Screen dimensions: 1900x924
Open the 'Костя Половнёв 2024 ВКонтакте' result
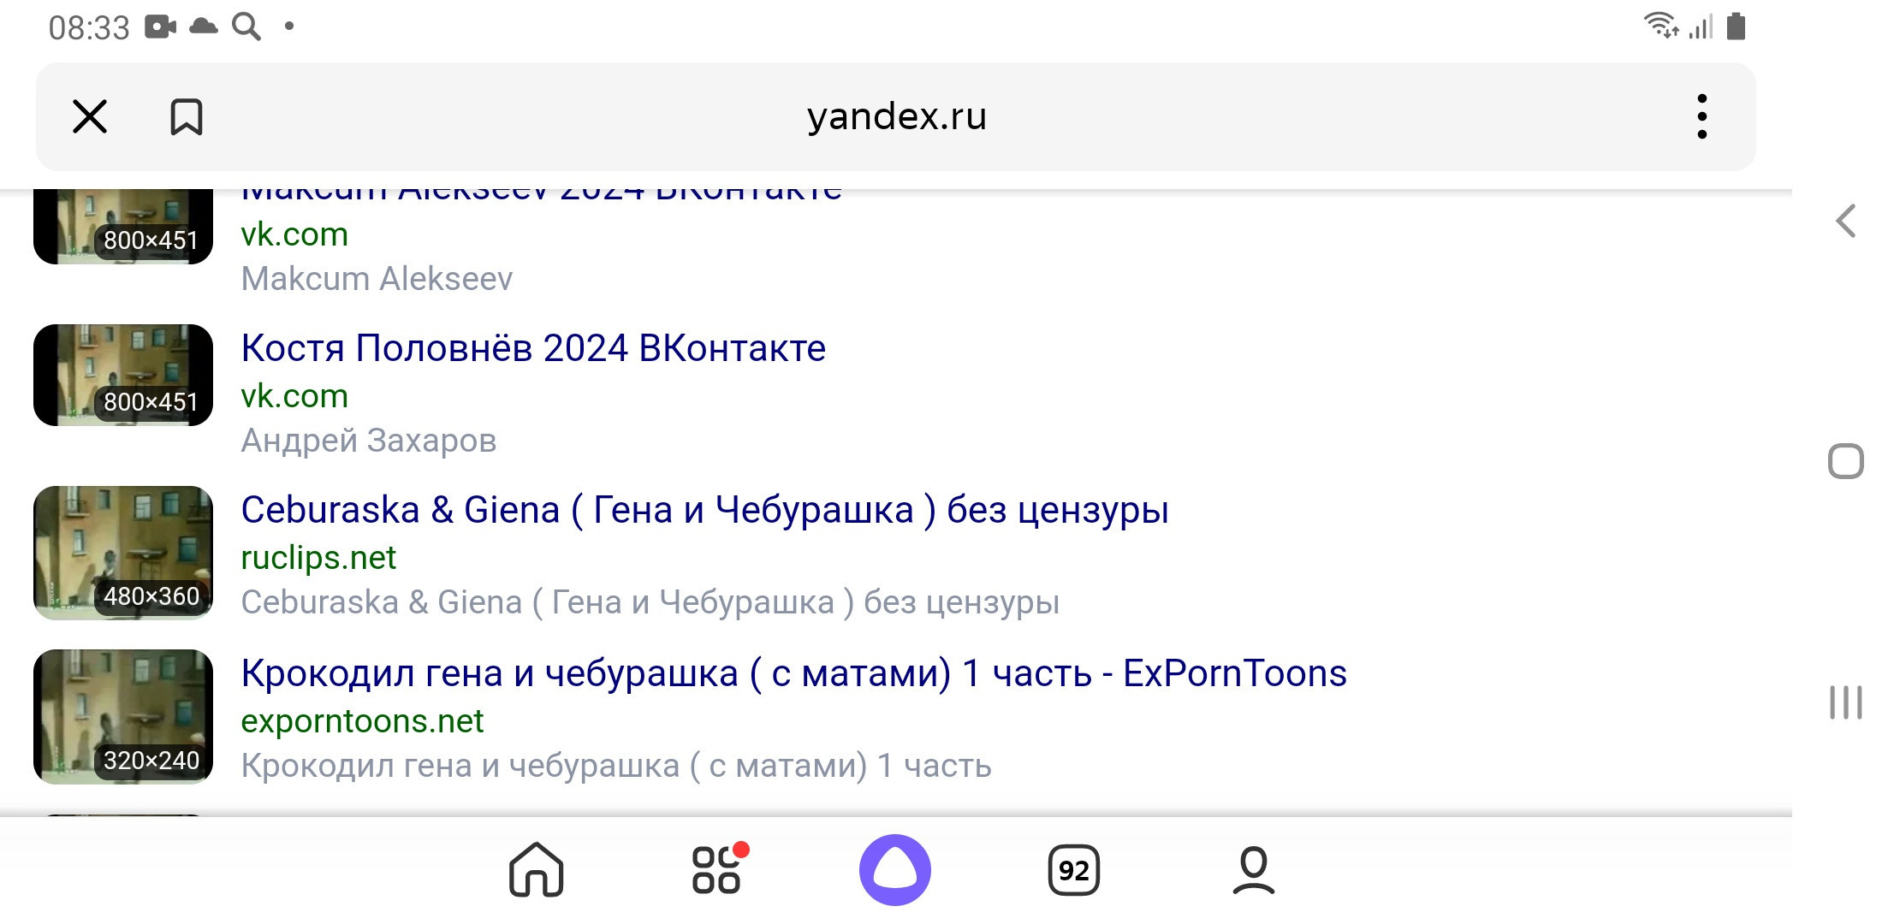click(x=533, y=348)
